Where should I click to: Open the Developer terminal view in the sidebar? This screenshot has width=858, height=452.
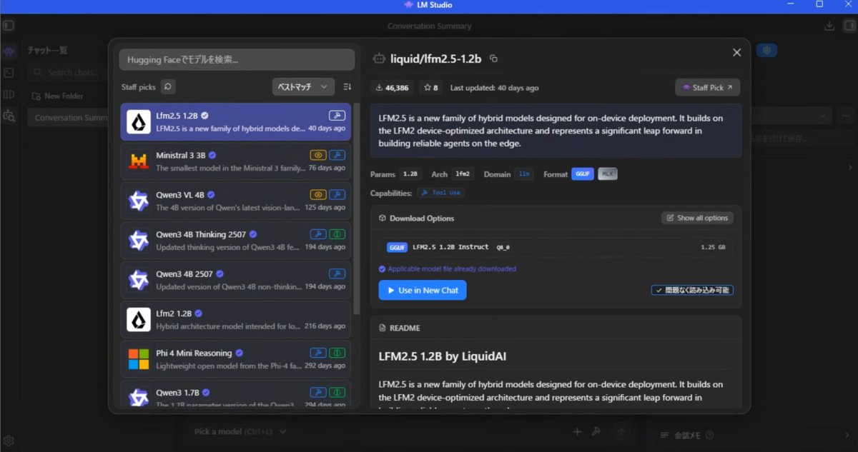coord(9,73)
